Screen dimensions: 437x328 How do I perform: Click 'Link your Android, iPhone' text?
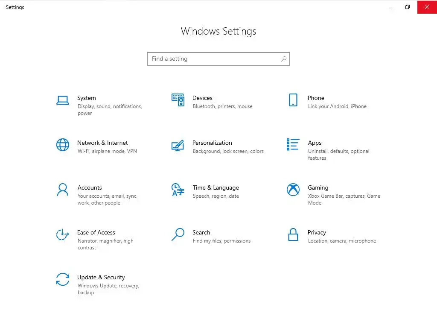tap(337, 106)
